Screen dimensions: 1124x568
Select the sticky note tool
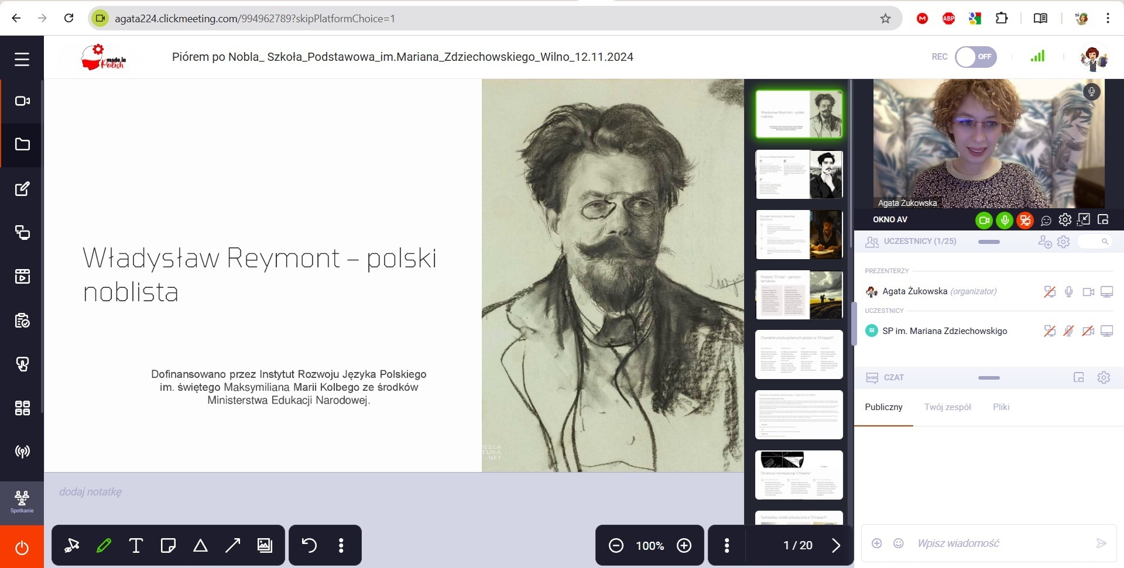pos(168,545)
